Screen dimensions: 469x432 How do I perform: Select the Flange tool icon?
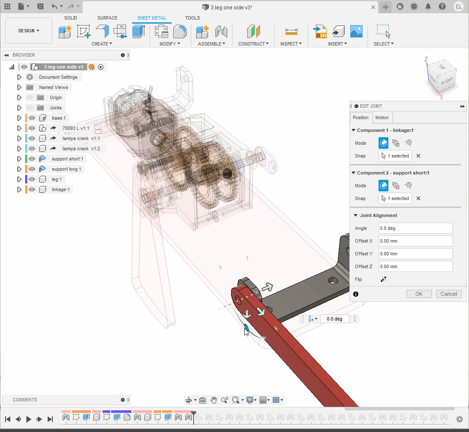pyautogui.click(x=102, y=31)
